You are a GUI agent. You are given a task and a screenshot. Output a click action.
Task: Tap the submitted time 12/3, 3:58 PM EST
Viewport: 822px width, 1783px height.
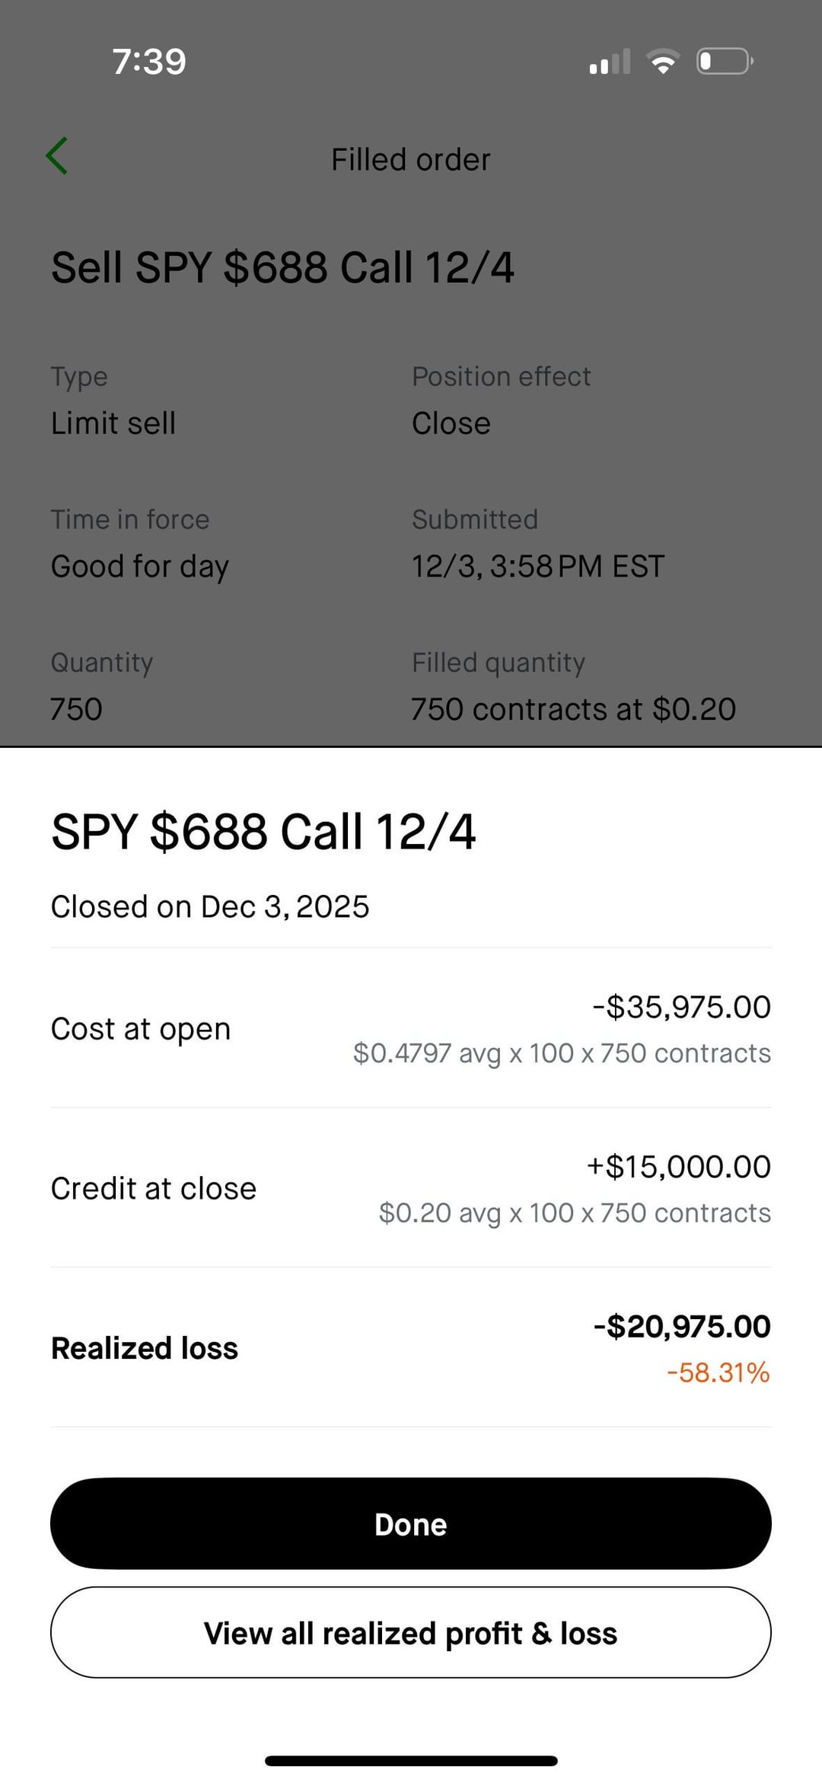click(x=538, y=567)
